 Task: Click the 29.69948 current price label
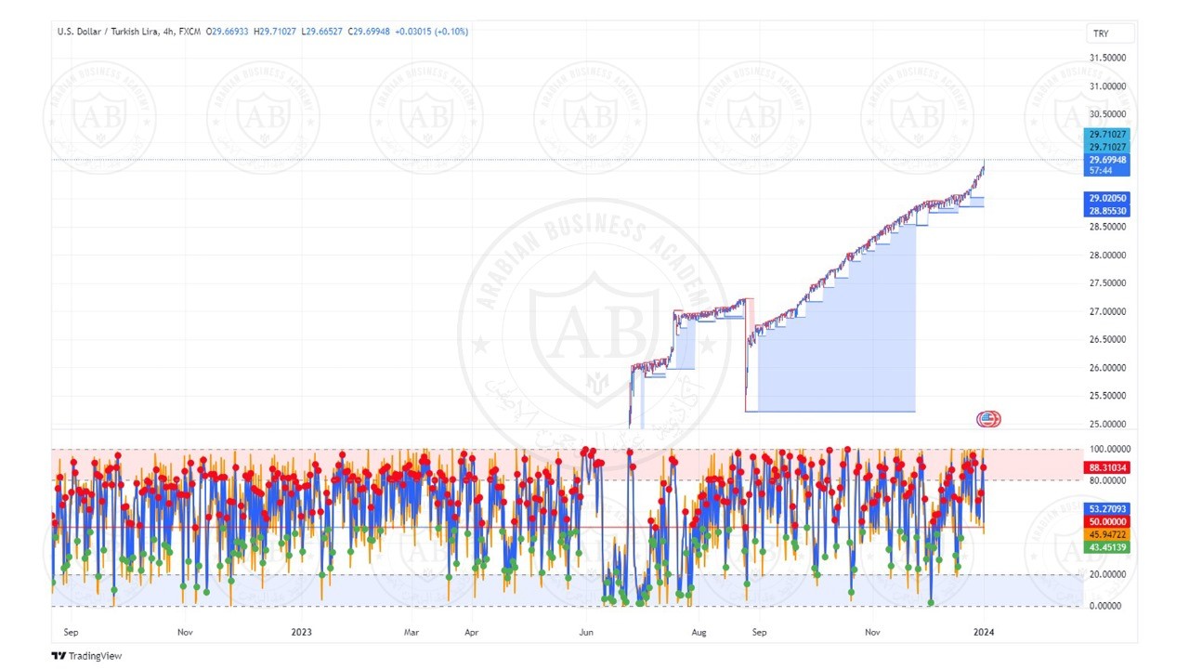tap(1107, 160)
